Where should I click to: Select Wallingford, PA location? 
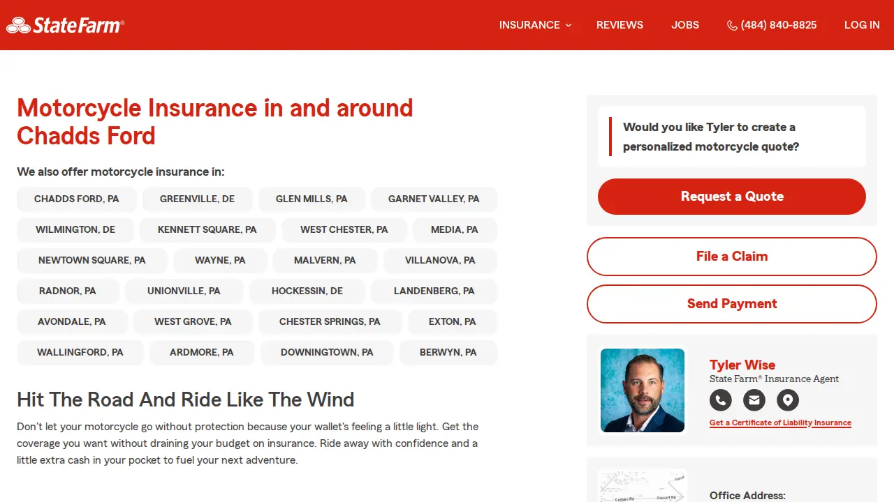coord(80,352)
